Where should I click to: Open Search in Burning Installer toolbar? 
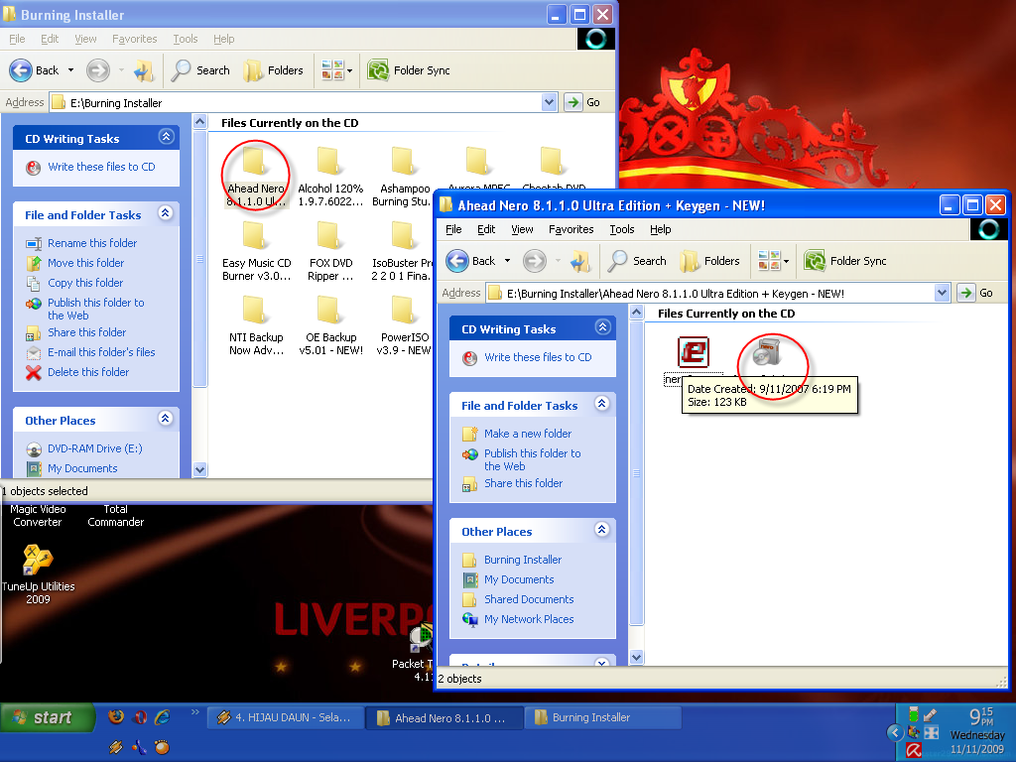tap(200, 70)
